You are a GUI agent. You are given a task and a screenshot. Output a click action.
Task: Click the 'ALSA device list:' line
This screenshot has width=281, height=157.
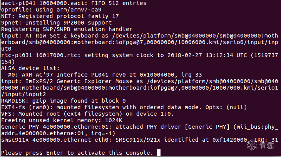coord(27,68)
